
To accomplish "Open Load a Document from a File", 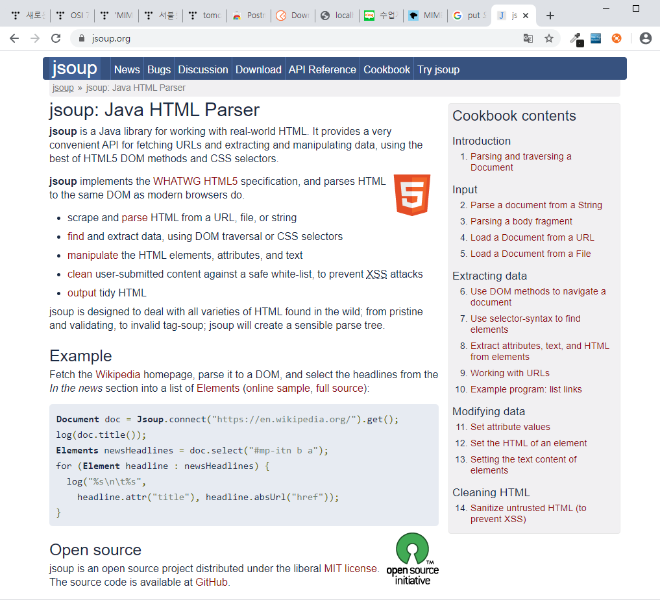I will pos(530,254).
